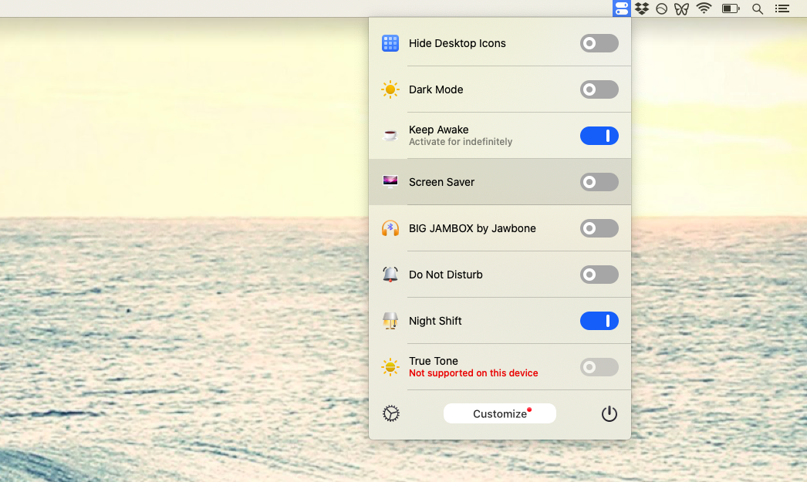Click Not supported on this device text
807x482 pixels.
pyautogui.click(x=474, y=373)
